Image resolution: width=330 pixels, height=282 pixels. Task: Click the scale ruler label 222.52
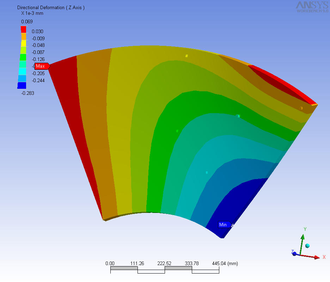pos(164,263)
